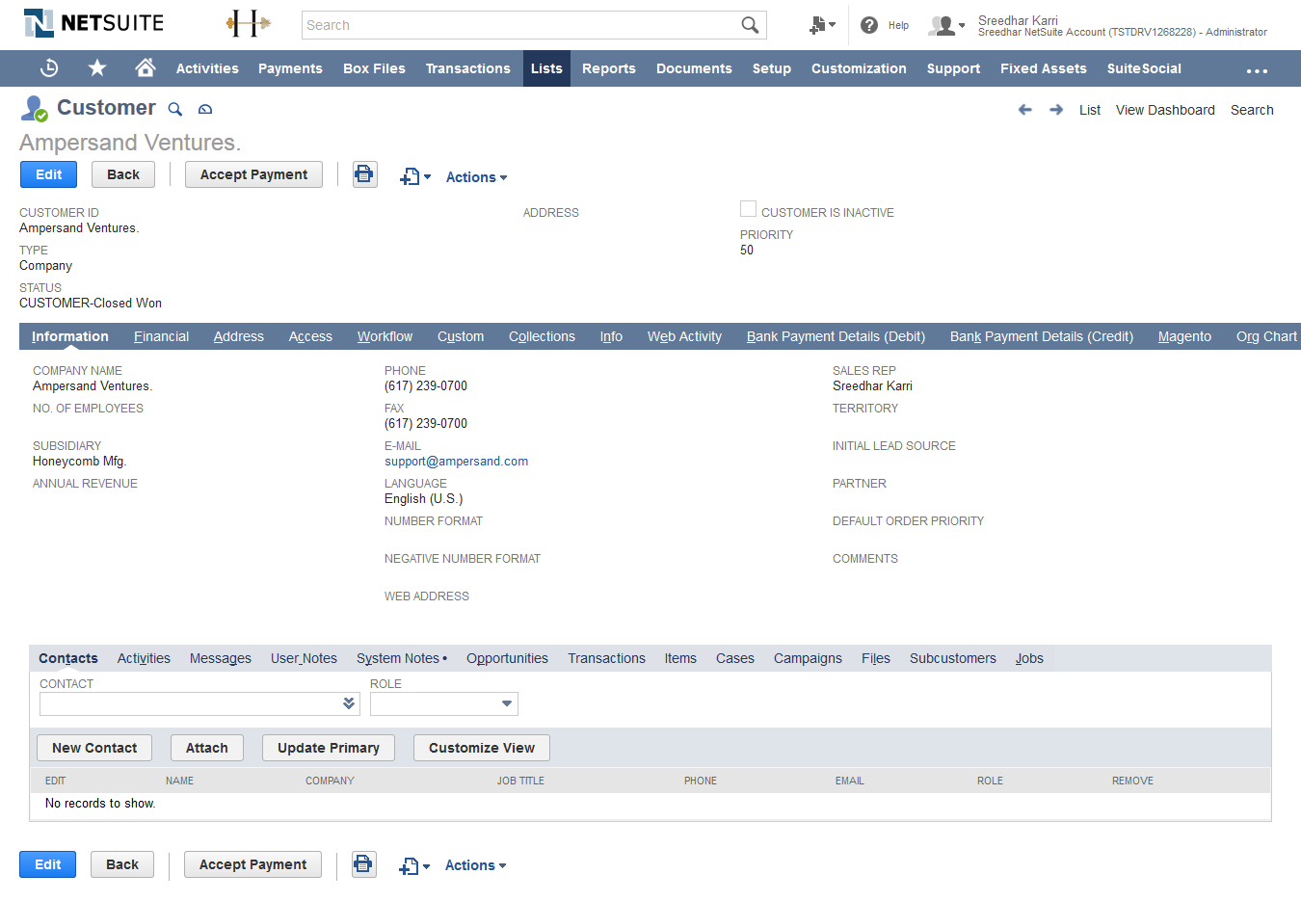Open the Lists menu
This screenshot has height=901, width=1301.
coord(546,68)
